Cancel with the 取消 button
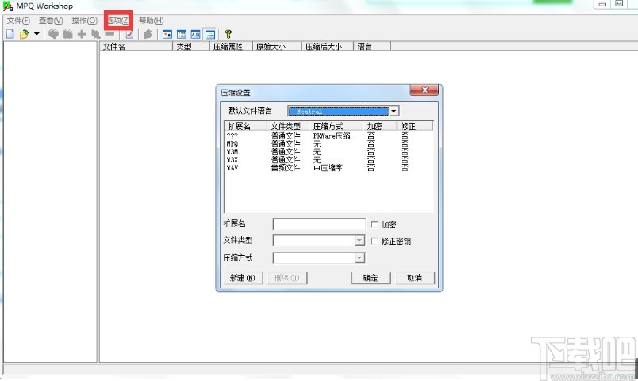Viewport: 638px width, 381px height. pos(415,278)
